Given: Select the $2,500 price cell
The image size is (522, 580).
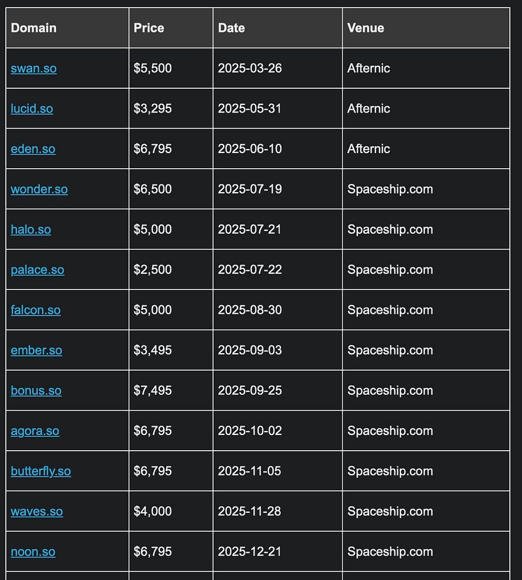Looking at the screenshot, I should pos(171,270).
